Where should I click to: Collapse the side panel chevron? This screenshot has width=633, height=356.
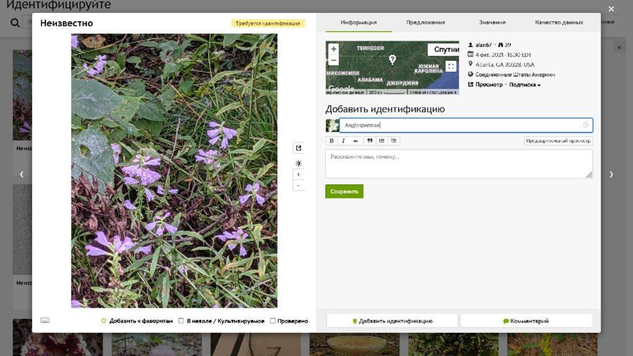619,48
